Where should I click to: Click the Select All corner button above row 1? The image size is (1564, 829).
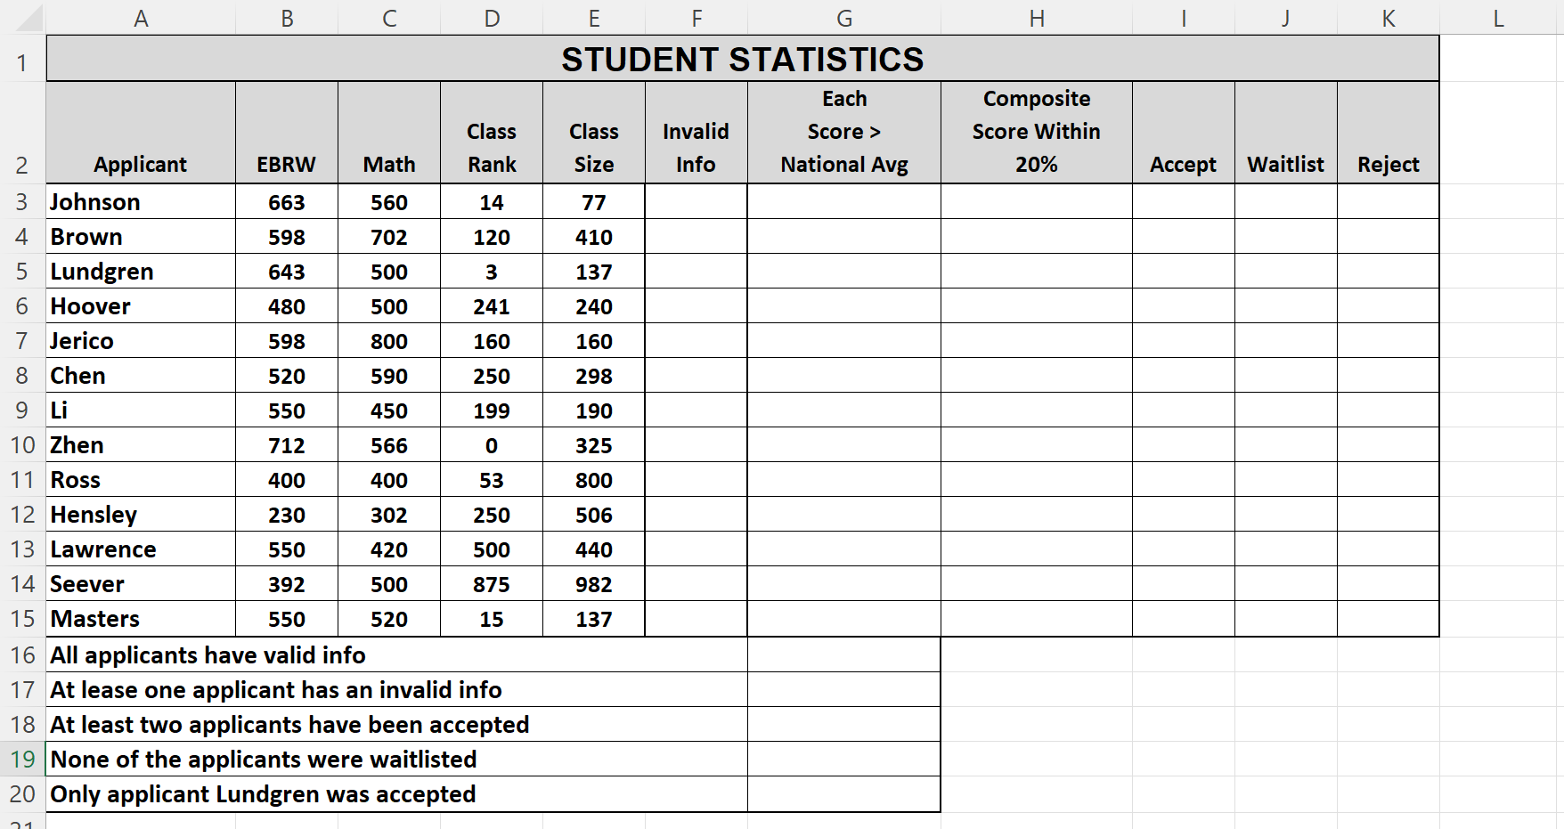tap(22, 18)
